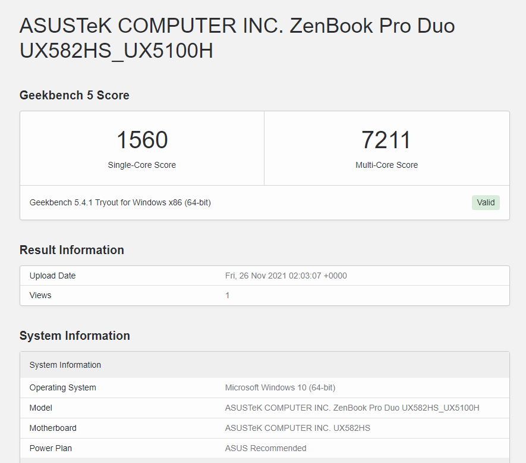Select the ASUS Recommended power plan value

266,448
